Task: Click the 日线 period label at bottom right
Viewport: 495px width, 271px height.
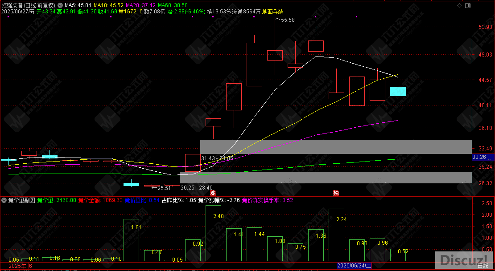Action: (483, 266)
